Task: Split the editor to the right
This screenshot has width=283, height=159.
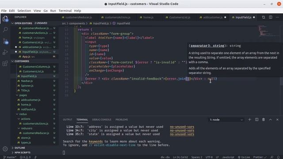Action: click(x=271, y=17)
